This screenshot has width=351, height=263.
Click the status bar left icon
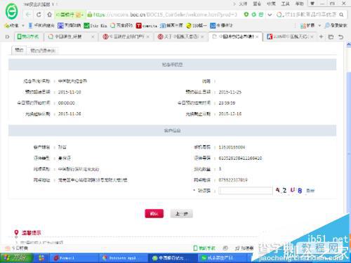8,248
